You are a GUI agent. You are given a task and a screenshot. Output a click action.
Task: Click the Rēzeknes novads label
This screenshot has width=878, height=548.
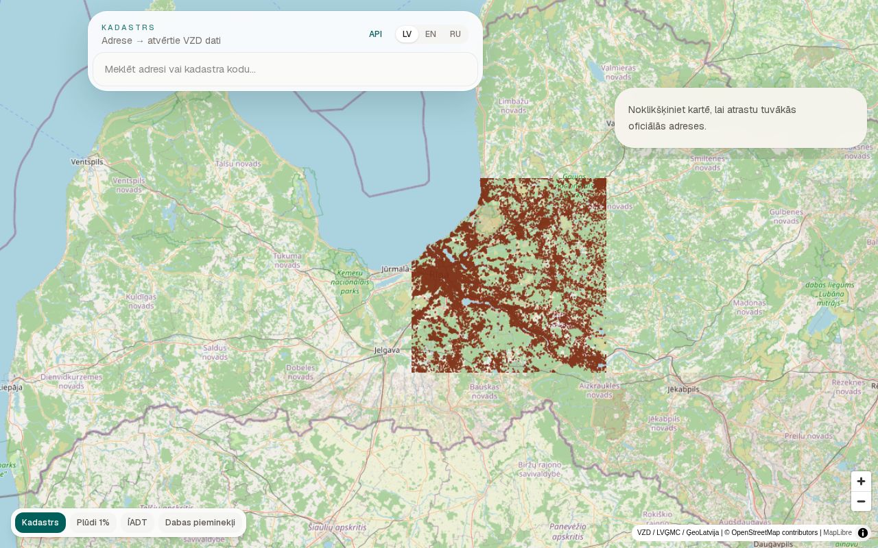click(x=849, y=387)
